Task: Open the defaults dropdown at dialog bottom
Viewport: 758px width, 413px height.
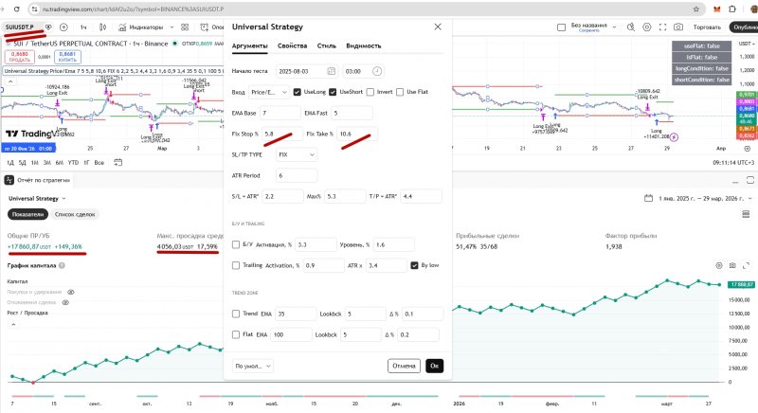Action: [x=253, y=366]
